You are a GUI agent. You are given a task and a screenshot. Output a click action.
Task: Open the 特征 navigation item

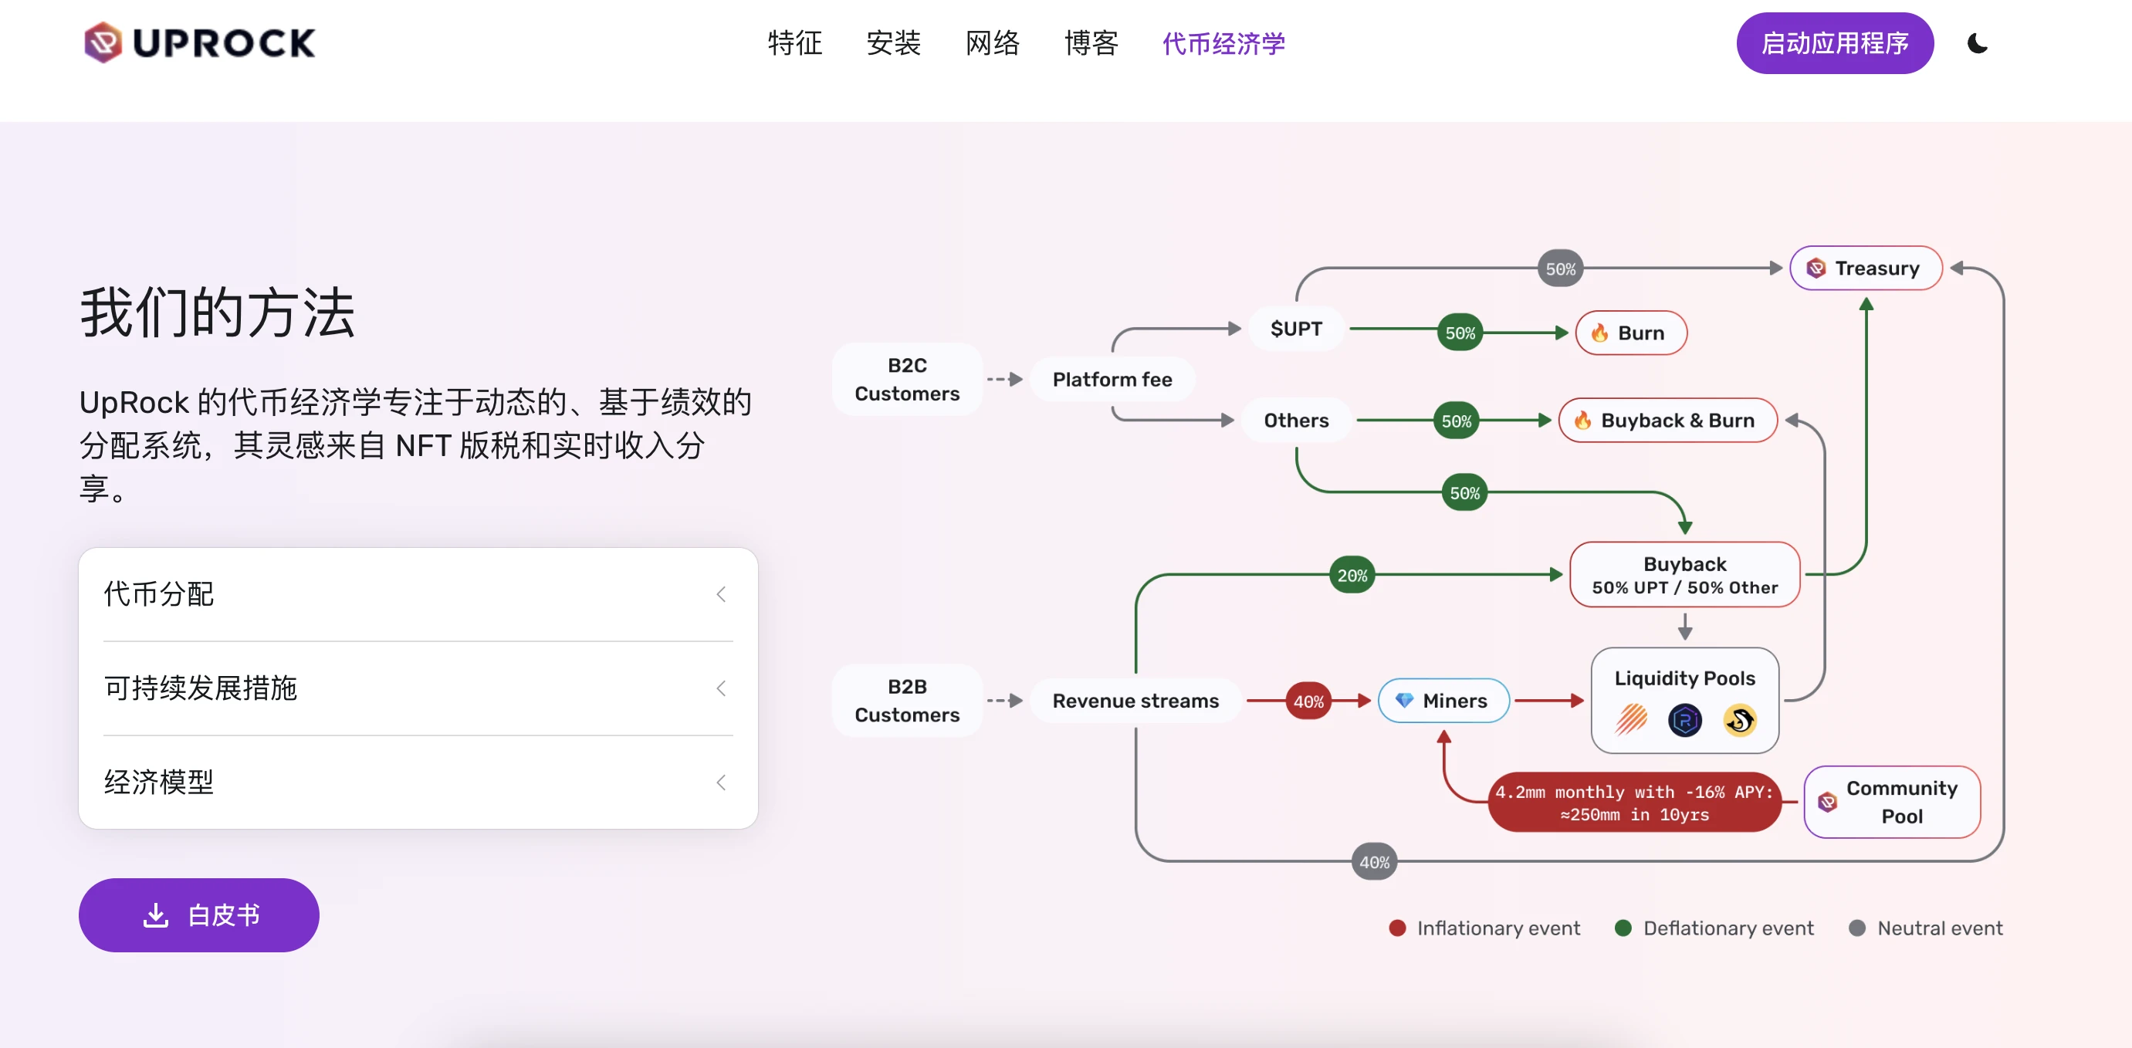794,43
